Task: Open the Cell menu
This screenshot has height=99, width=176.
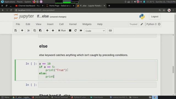Action: pos(61,24)
